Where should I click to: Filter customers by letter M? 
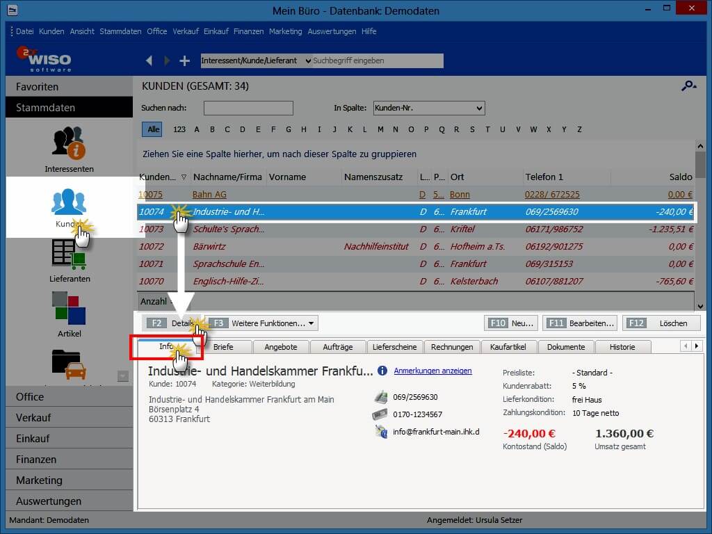pyautogui.click(x=380, y=129)
